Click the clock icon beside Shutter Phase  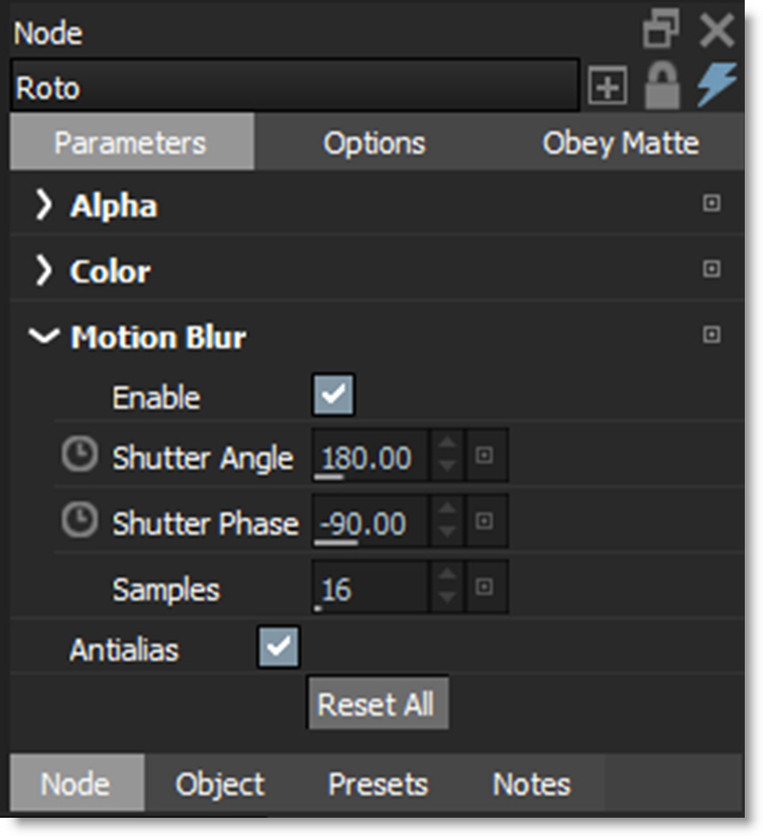tap(79, 523)
